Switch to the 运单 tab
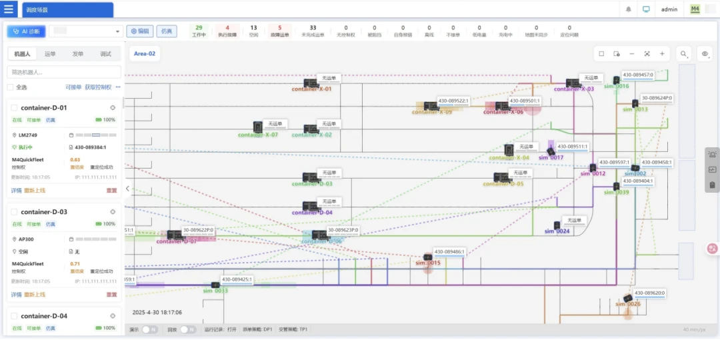 point(50,54)
